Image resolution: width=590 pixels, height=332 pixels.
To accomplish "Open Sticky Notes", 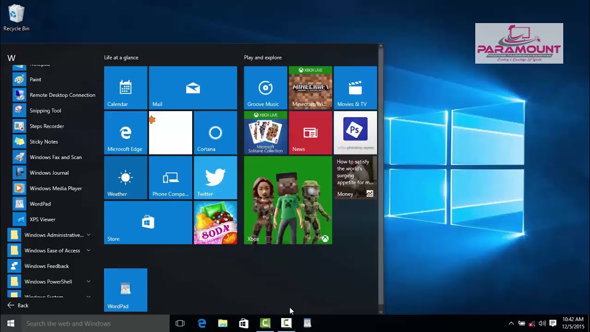I will pos(52,142).
